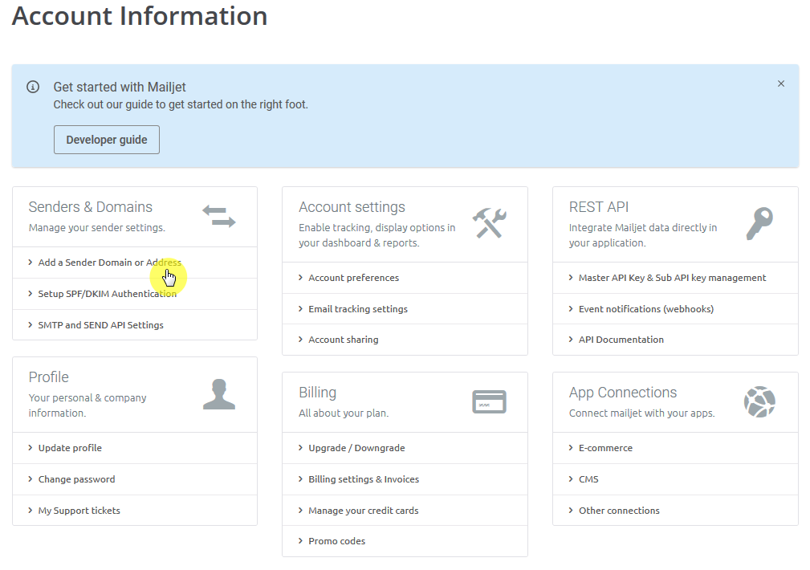Click the info icon in the banner
810x570 pixels.
(x=33, y=87)
